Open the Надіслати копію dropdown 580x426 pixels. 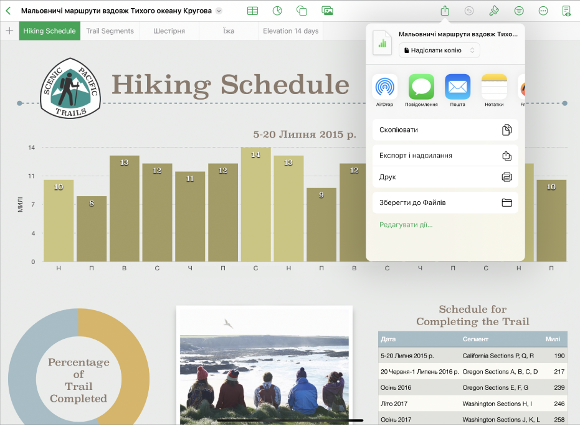click(439, 50)
